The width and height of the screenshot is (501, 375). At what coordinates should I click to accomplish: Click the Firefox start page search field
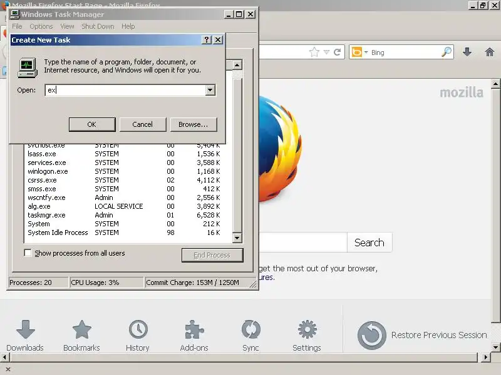tap(302, 242)
